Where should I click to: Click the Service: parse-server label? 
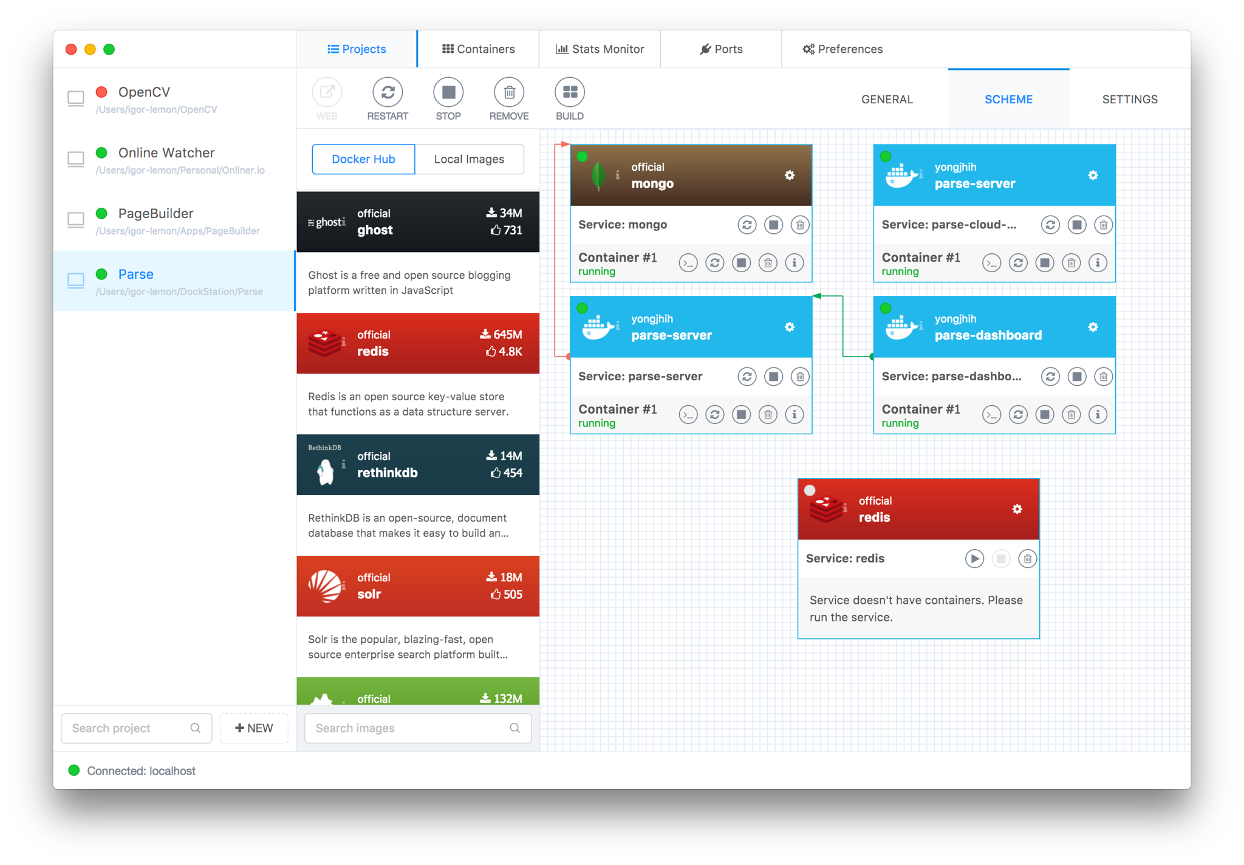(x=640, y=377)
